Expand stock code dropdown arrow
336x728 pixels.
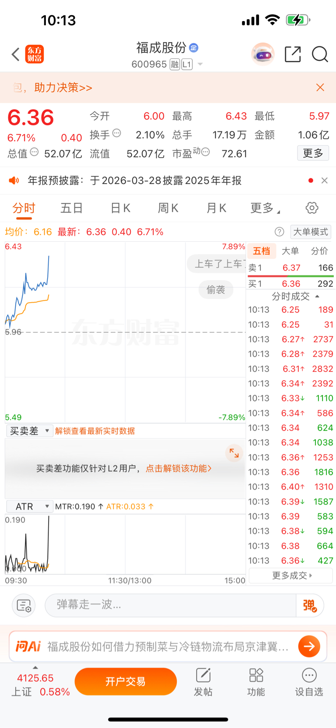[200, 64]
